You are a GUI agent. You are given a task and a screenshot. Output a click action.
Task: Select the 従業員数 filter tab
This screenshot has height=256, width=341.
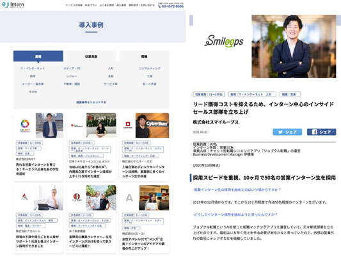91,56
